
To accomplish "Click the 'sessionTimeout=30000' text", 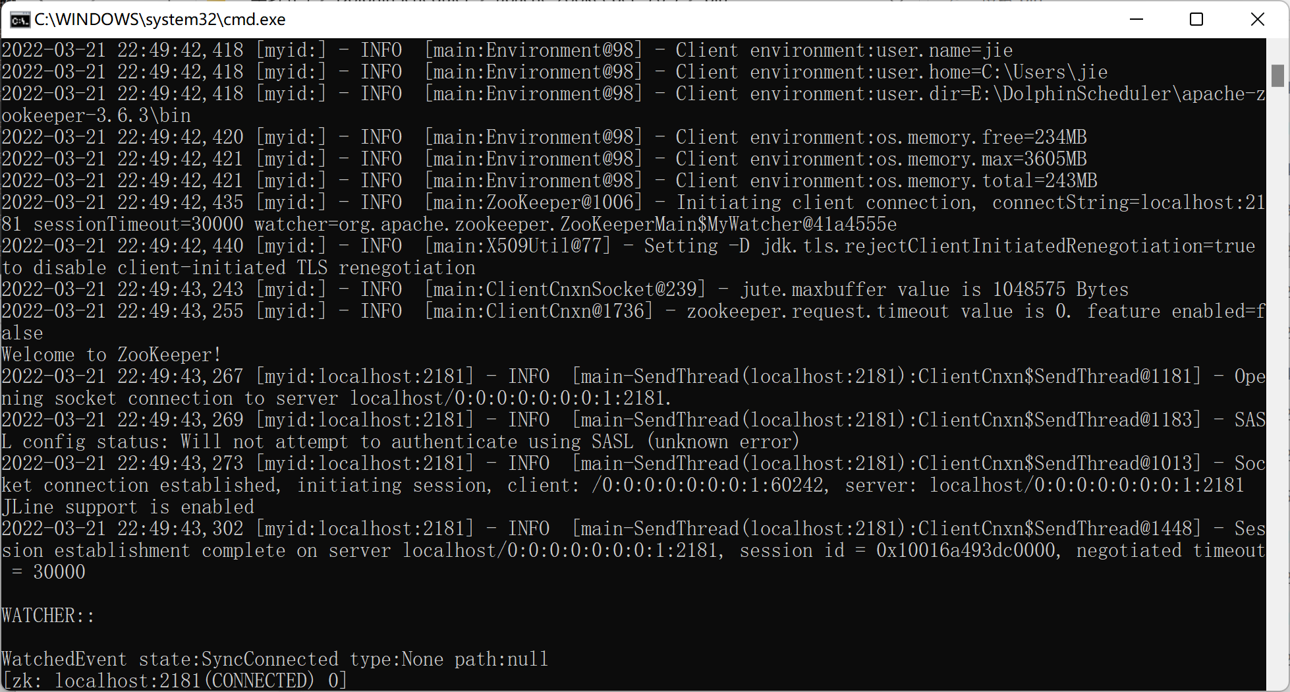I will tap(138, 224).
